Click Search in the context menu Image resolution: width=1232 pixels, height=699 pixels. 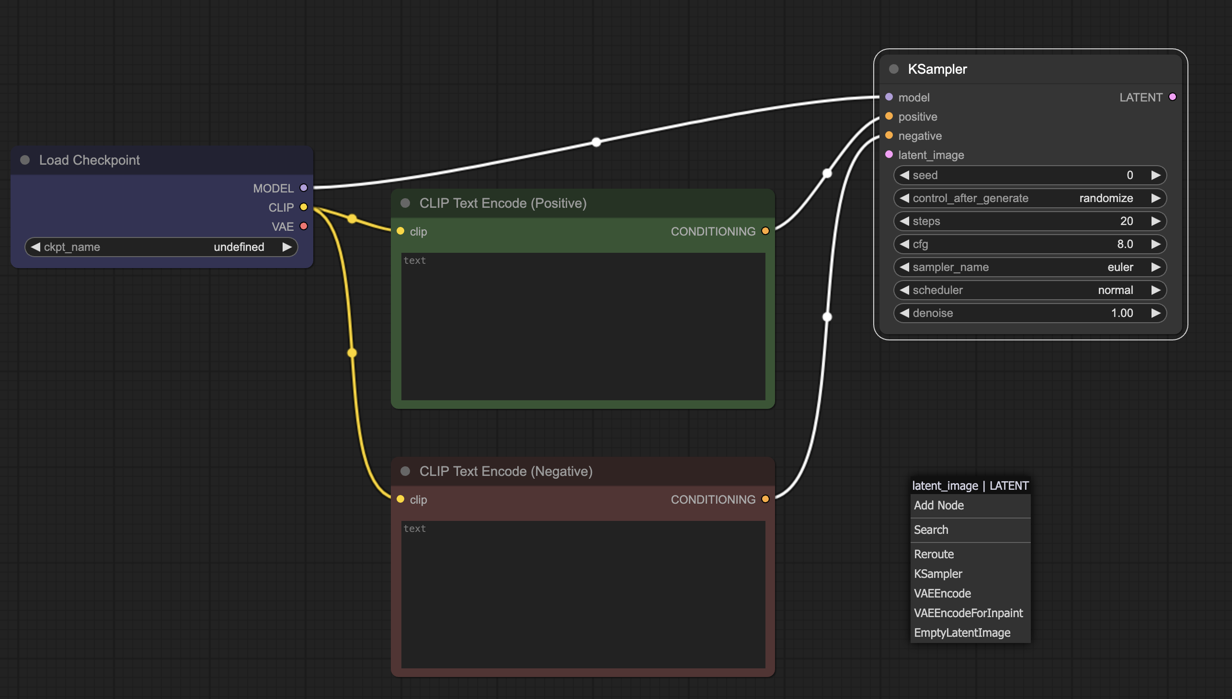pyautogui.click(x=931, y=530)
